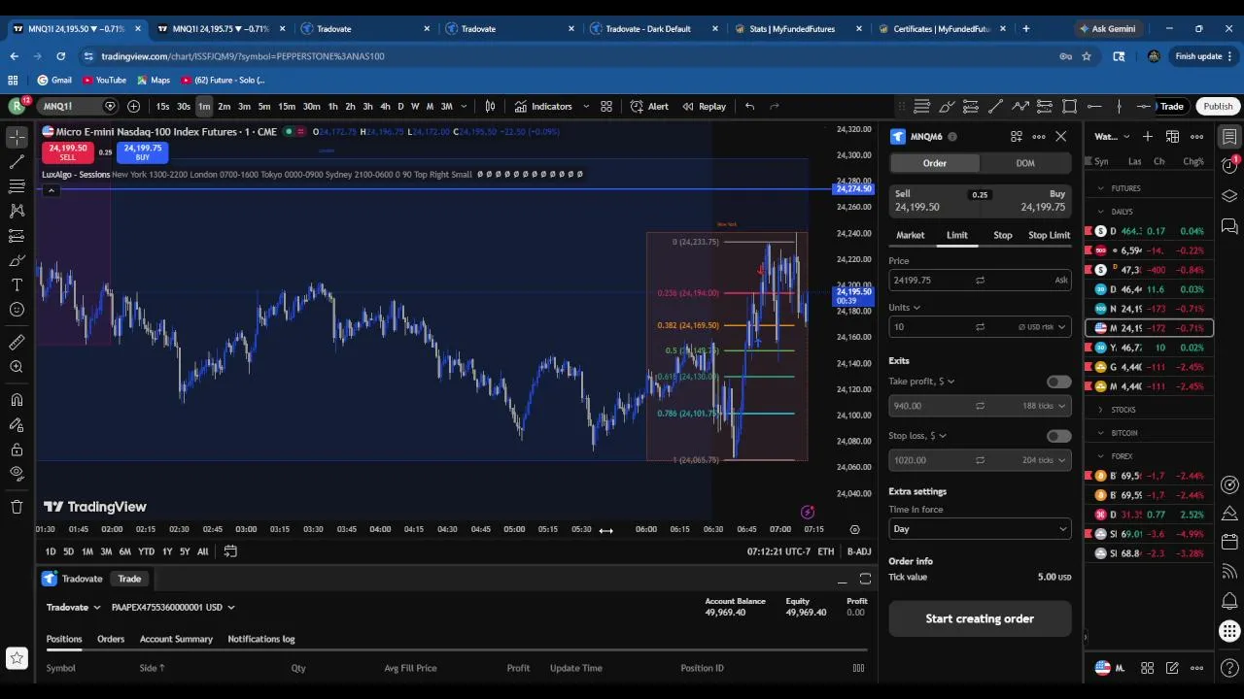The height and width of the screenshot is (699, 1244).
Task: Select the Stop order tab
Action: coord(1002,235)
